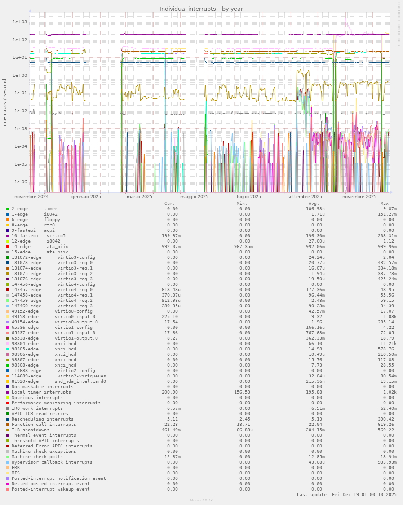Click the color swatch for 10-fasteoi virtio5

point(8,236)
